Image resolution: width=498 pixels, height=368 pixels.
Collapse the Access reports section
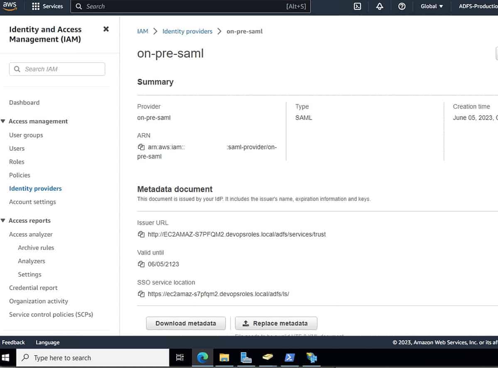[x=3, y=220]
